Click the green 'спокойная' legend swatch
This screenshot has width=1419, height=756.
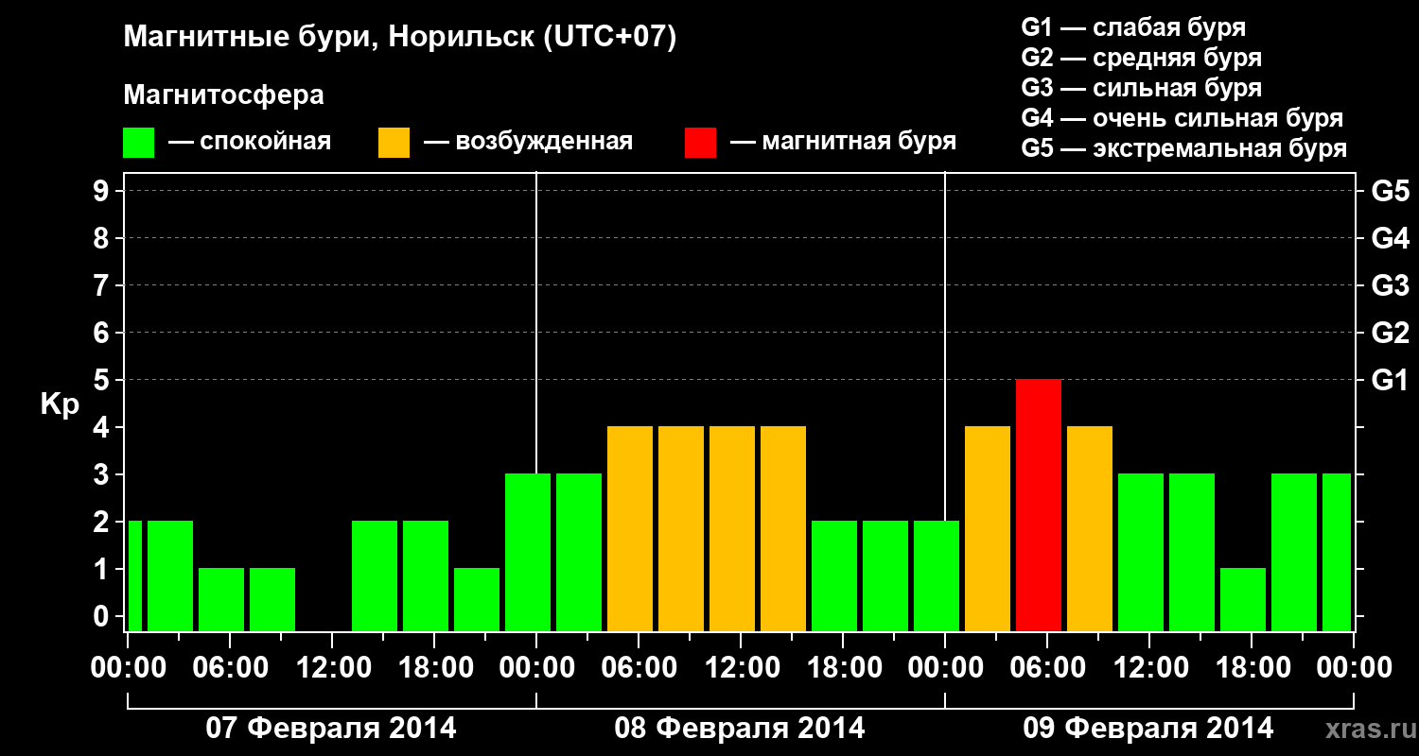tap(138, 143)
